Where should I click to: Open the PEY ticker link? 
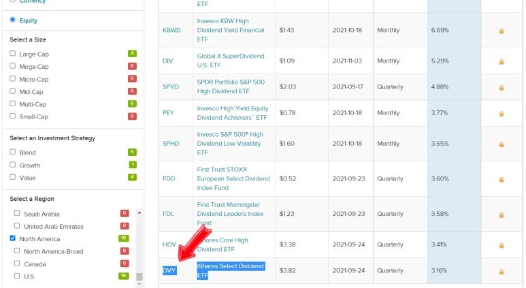[x=168, y=113]
